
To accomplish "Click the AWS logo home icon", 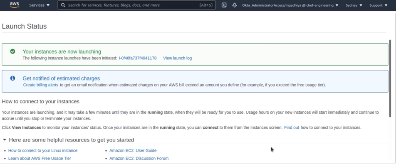I will (15, 5).
